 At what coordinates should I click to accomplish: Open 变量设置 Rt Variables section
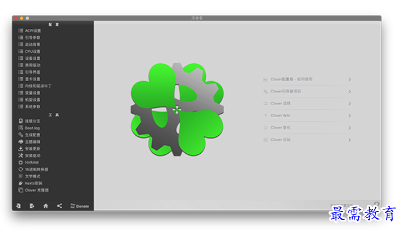click(30, 93)
